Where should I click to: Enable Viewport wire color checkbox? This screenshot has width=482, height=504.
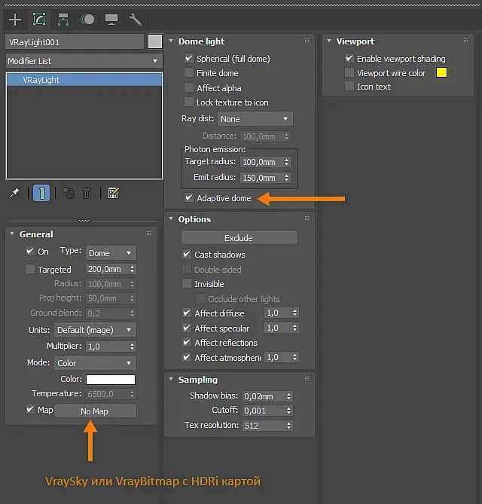point(349,72)
